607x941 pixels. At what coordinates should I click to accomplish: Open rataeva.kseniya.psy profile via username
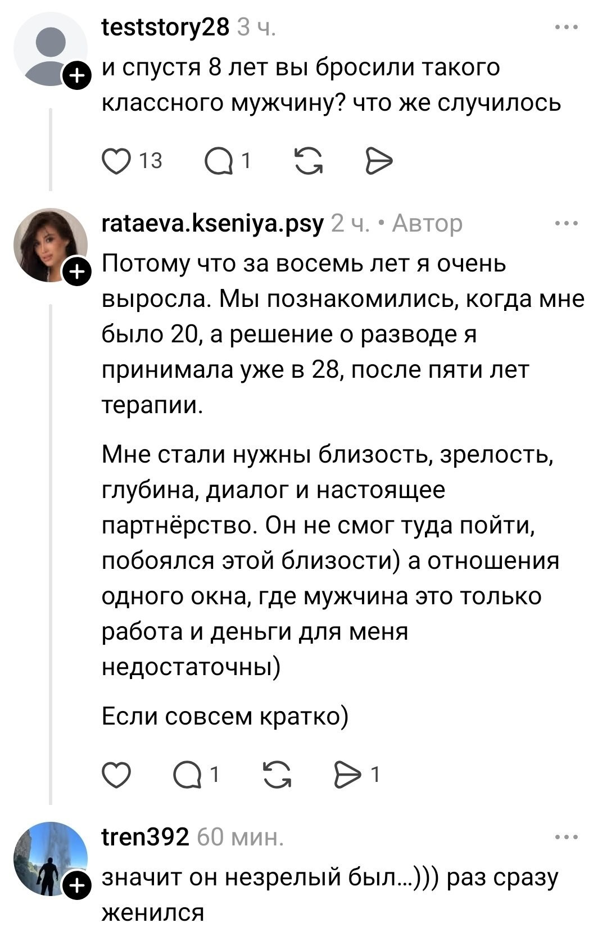click(213, 224)
